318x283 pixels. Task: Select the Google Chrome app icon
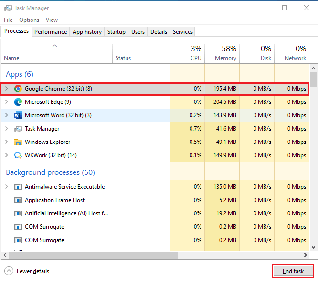[18, 89]
